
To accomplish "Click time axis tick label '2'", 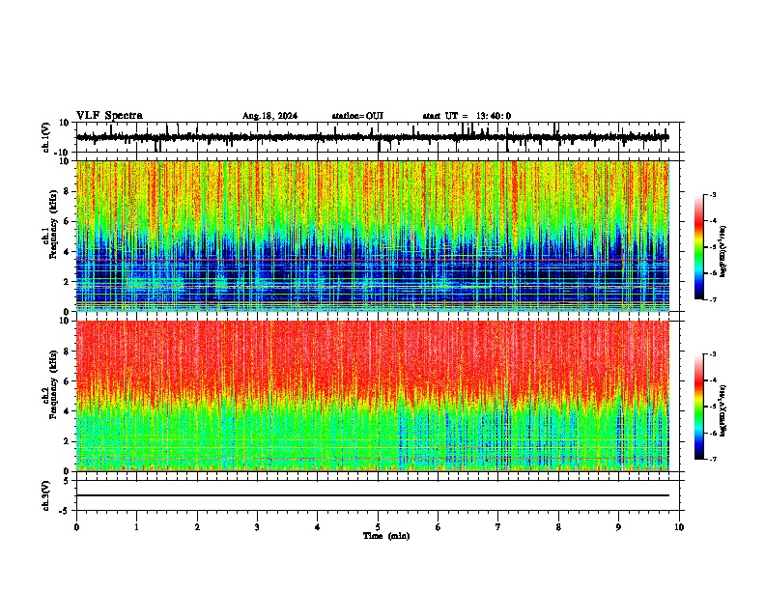I will (x=197, y=527).
